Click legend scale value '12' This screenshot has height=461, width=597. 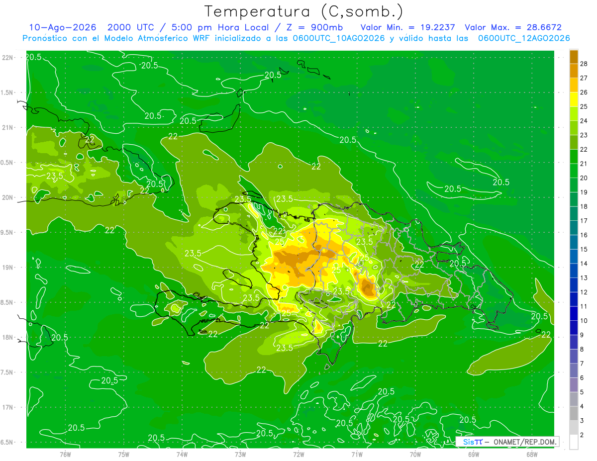click(584, 292)
